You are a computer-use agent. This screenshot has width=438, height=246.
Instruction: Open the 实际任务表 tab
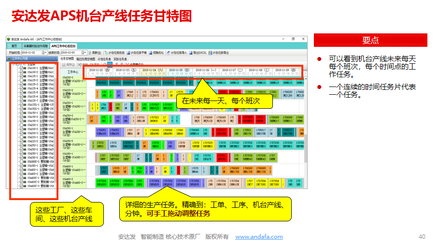[x=120, y=59]
